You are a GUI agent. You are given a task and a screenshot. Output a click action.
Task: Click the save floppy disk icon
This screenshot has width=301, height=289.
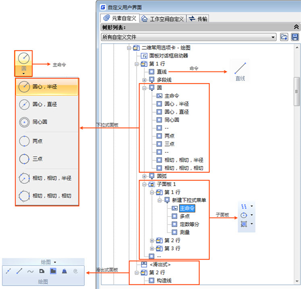(x=295, y=37)
